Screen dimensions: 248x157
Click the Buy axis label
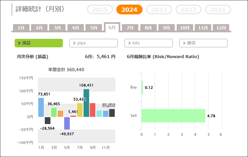133,87
